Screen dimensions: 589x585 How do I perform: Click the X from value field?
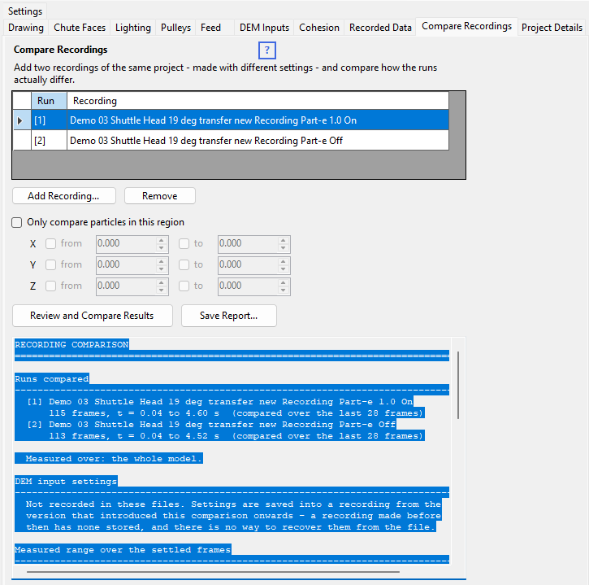[x=126, y=244]
